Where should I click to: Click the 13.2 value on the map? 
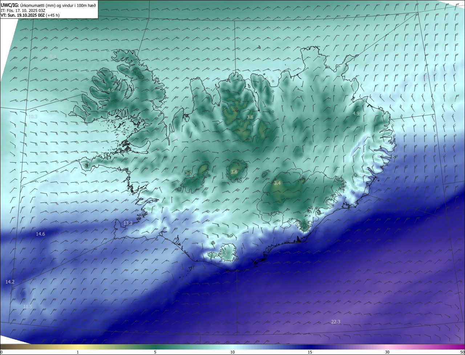pyautogui.click(x=128, y=223)
